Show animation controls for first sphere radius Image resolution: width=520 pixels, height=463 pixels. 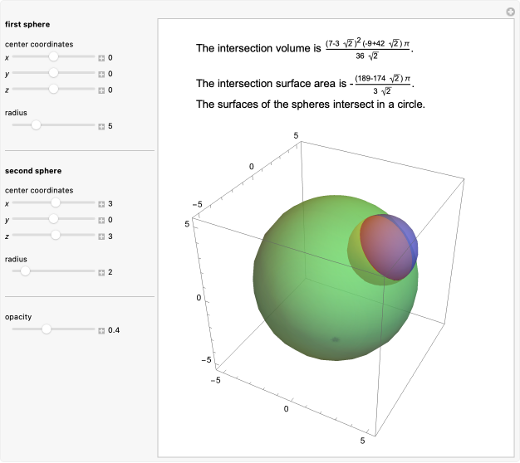coord(101,126)
